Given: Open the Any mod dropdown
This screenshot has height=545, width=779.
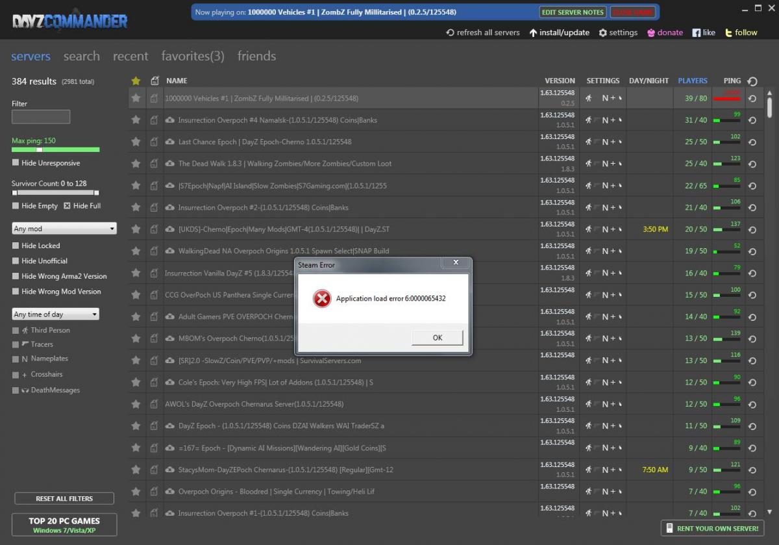Looking at the screenshot, I should [64, 229].
